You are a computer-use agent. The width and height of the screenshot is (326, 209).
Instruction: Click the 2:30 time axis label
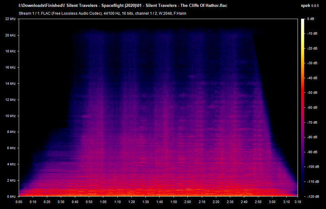(230, 202)
